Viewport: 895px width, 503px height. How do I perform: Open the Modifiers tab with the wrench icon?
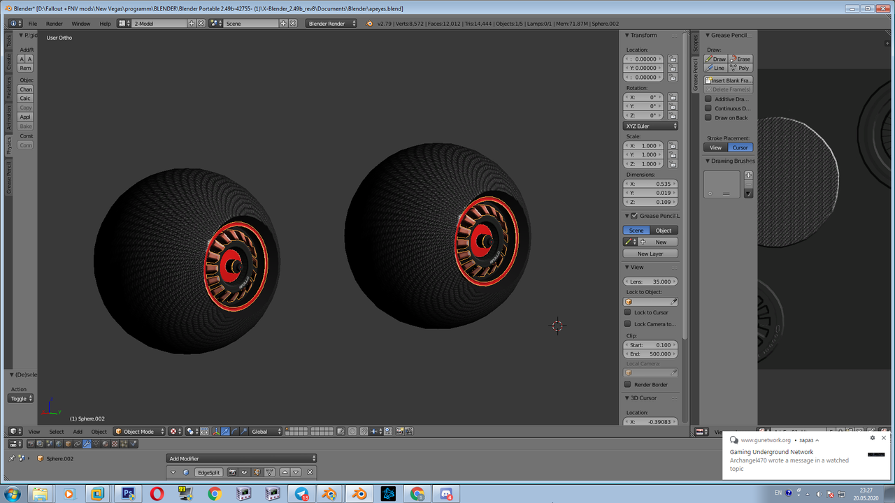pos(87,445)
